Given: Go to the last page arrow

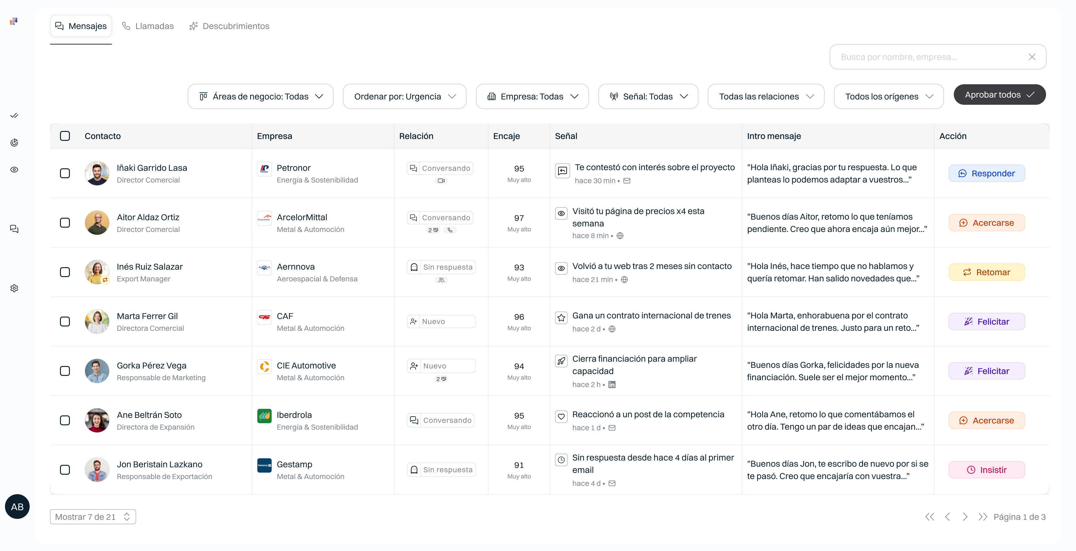Looking at the screenshot, I should [982, 517].
